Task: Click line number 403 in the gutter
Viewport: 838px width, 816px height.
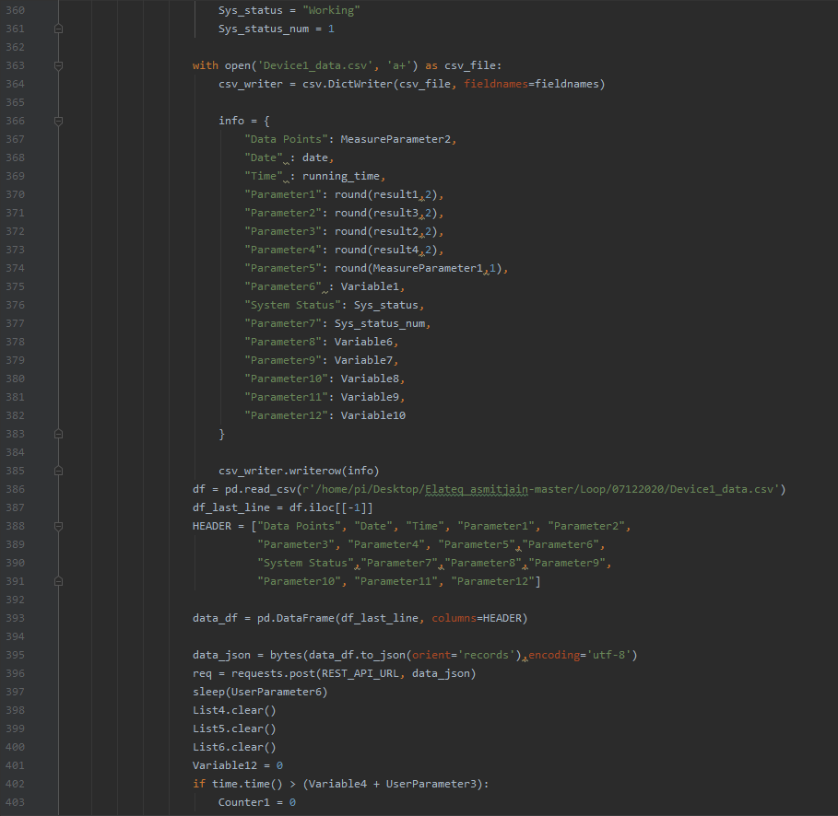Action: point(15,802)
